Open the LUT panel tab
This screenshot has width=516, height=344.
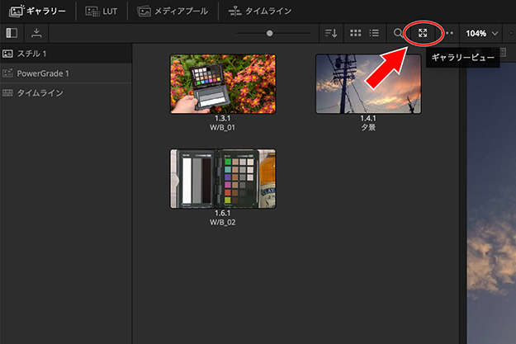(102, 12)
